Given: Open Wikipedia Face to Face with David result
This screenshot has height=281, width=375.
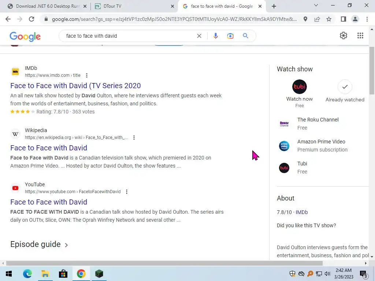Looking at the screenshot, I should pyautogui.click(x=49, y=148).
